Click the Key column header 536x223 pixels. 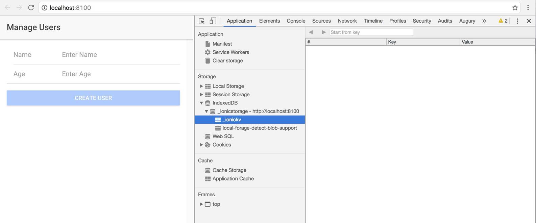click(423, 42)
